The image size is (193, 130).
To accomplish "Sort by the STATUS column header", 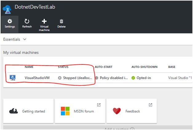I will coord(63,67).
